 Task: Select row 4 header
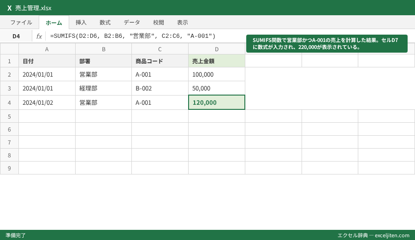(x=9, y=102)
